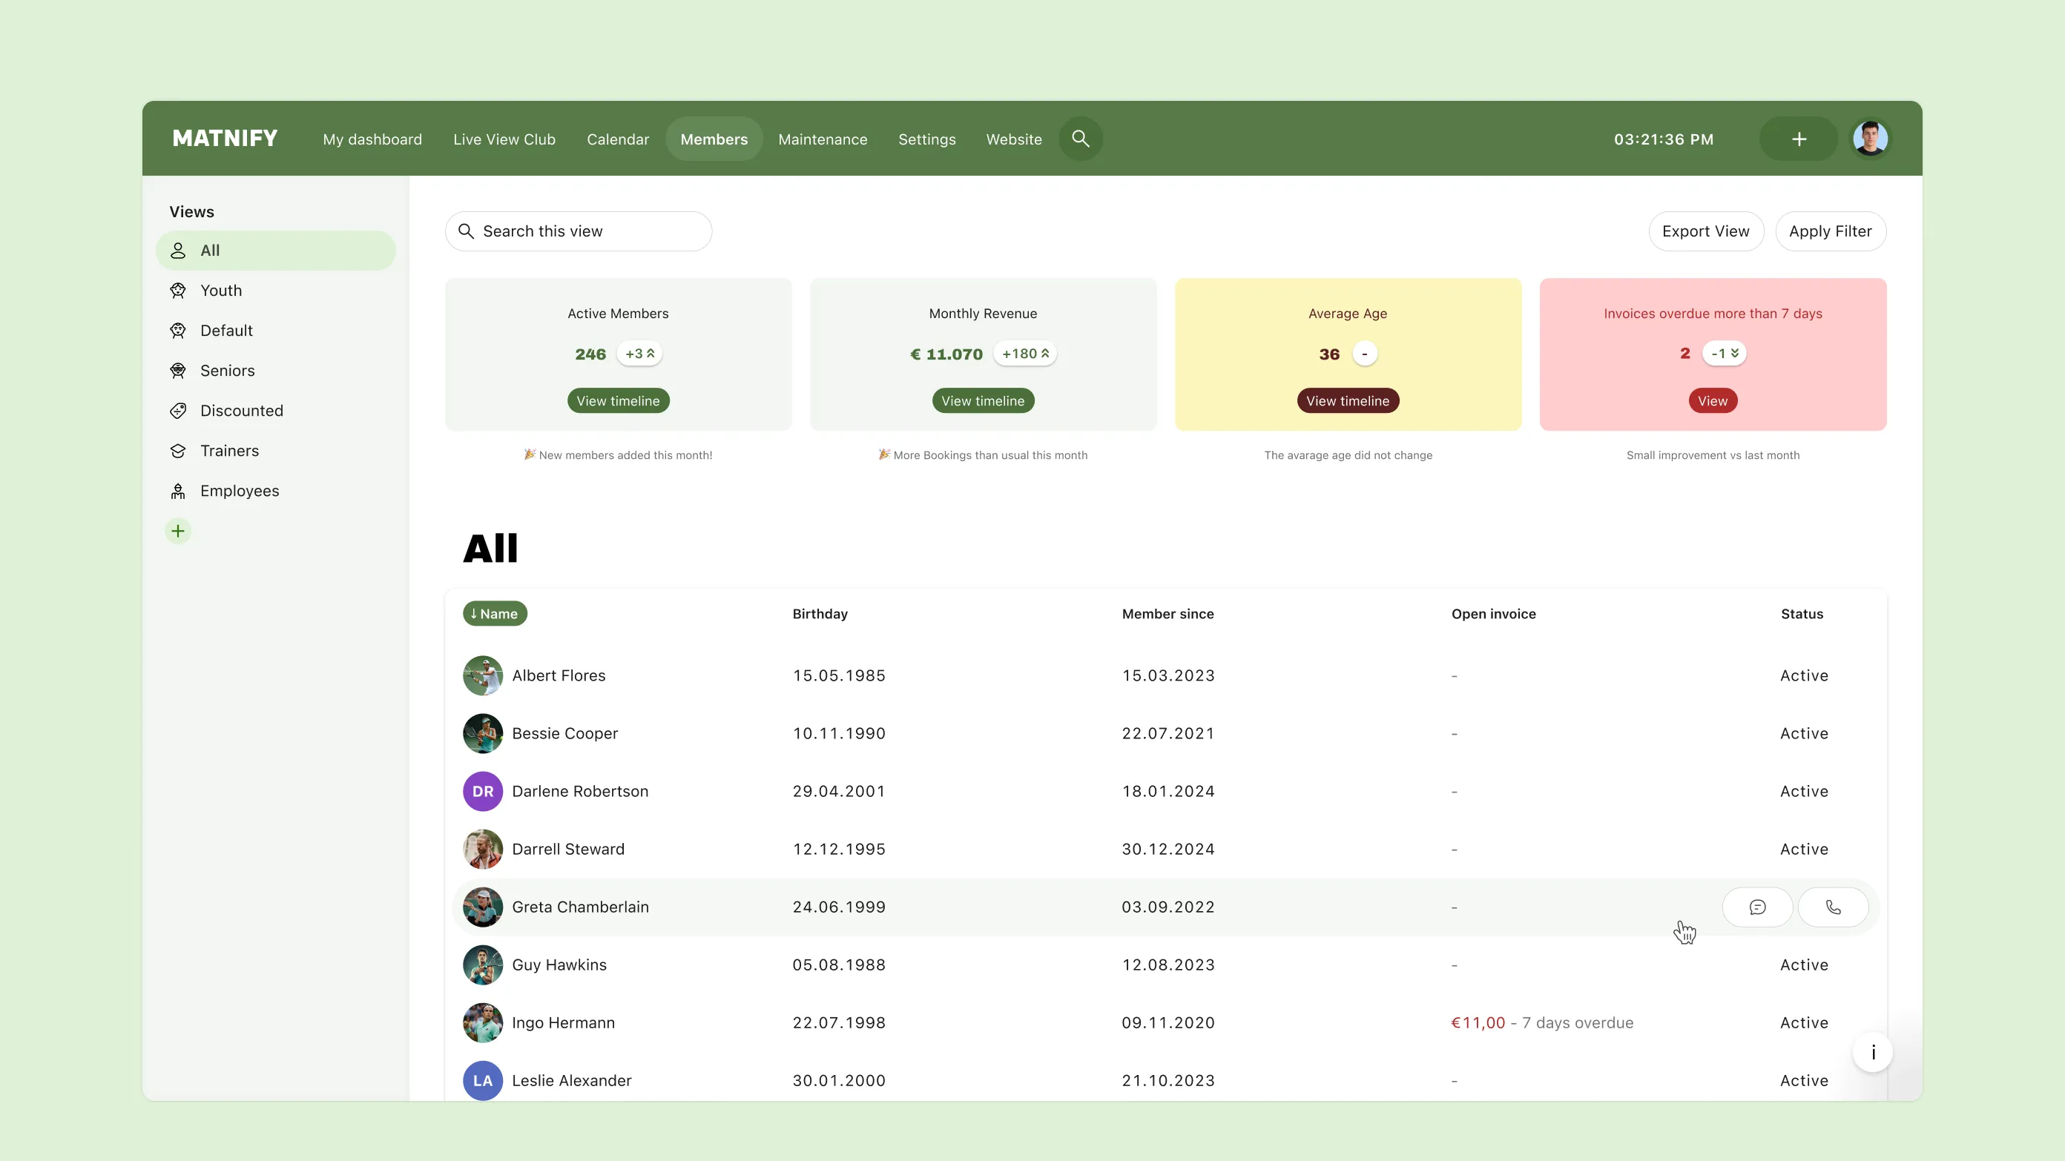The width and height of the screenshot is (2065, 1161).
Task: Click the Apply Filter button
Action: point(1830,231)
